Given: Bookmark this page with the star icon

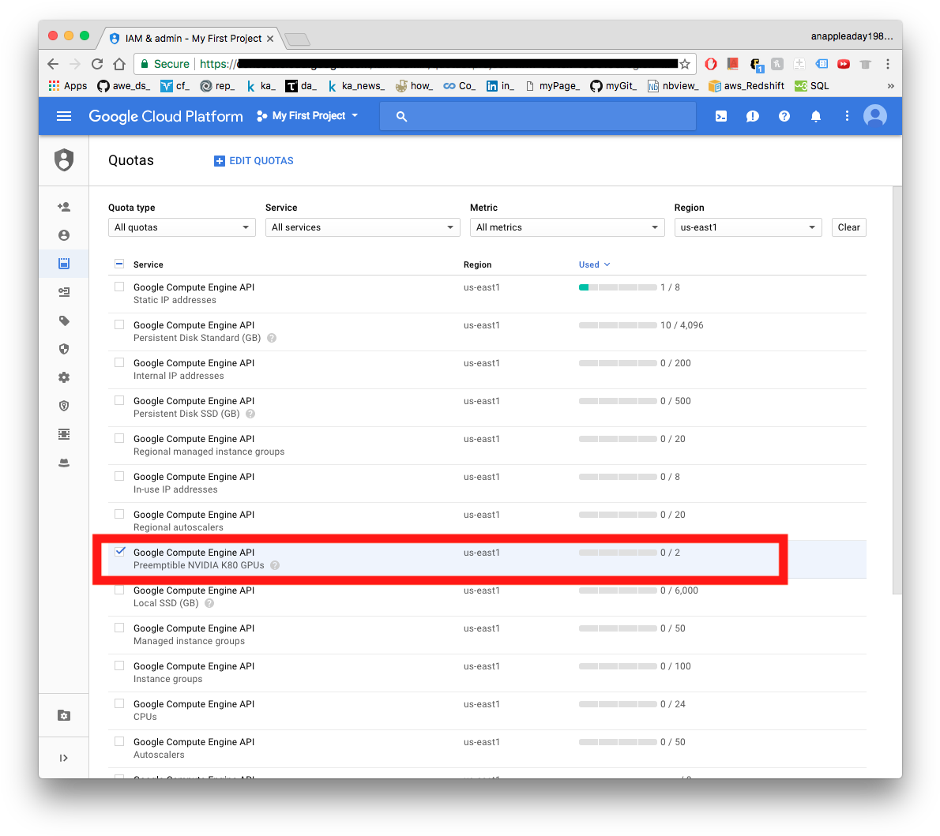Looking at the screenshot, I should click(x=685, y=64).
